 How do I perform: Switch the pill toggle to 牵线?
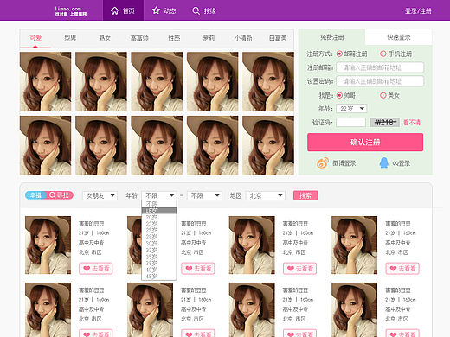[35, 195]
